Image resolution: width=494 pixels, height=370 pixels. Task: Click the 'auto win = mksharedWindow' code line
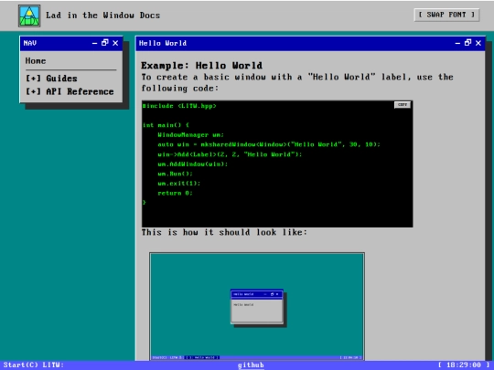(269, 144)
